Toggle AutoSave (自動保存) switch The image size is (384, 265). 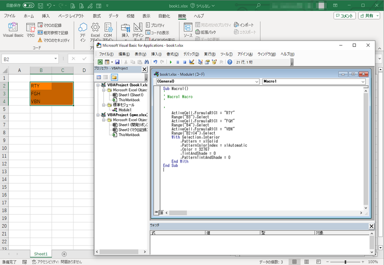(29, 5)
